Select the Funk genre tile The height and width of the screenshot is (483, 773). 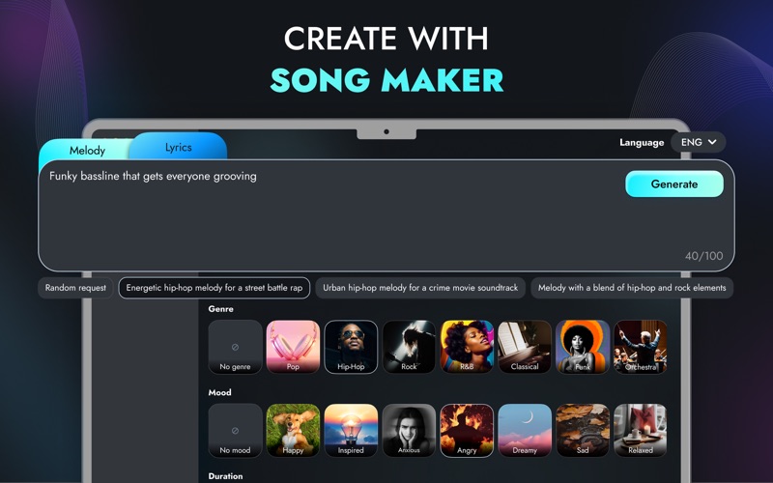(x=583, y=347)
